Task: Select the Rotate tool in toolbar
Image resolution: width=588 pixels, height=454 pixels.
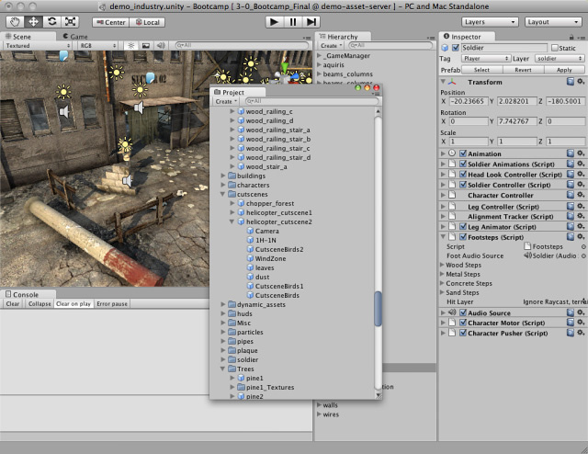Action: click(x=52, y=21)
